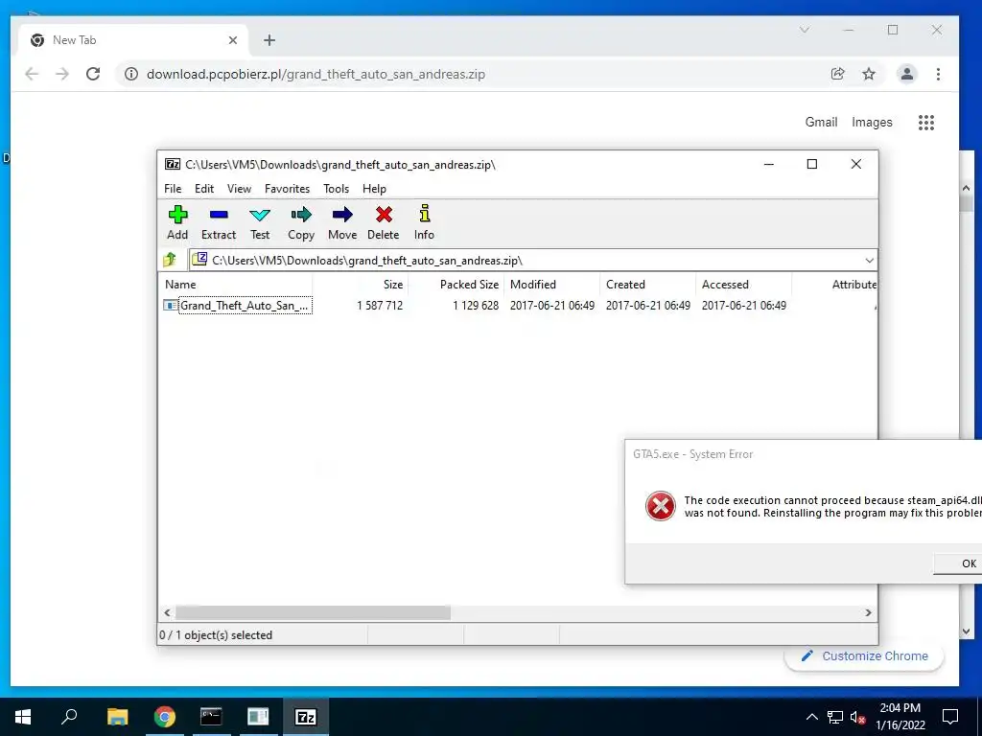
Task: Close the New Tab tab
Action: 233,40
